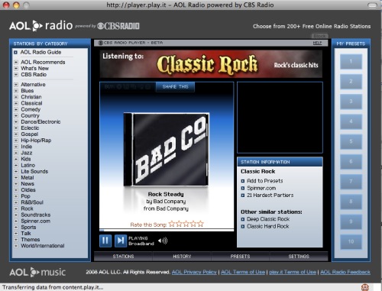
Task: Click the AOL Radio Guide bullet icon
Action: tap(15, 53)
